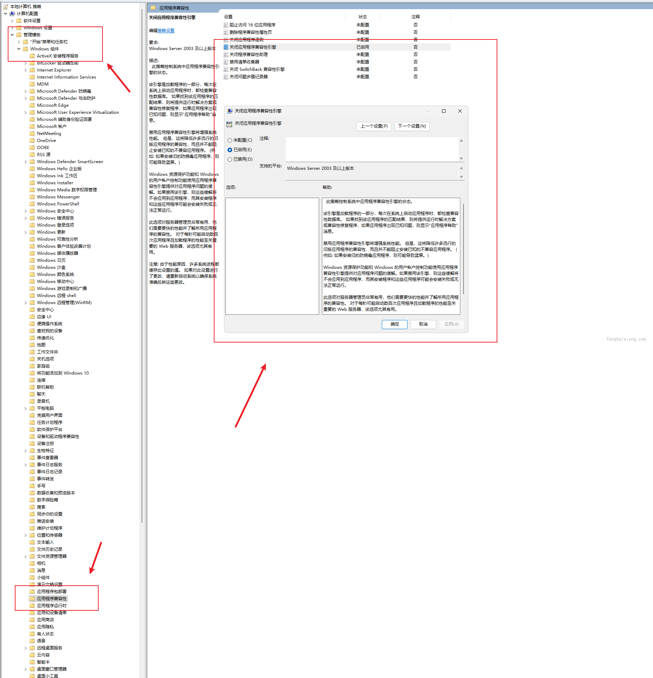Select the ActiveX 安装程序服务 tree folder

coord(58,56)
